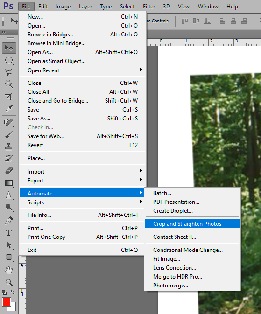Expand the Export submenu
Screen dimensions: 261x314
tap(82, 180)
